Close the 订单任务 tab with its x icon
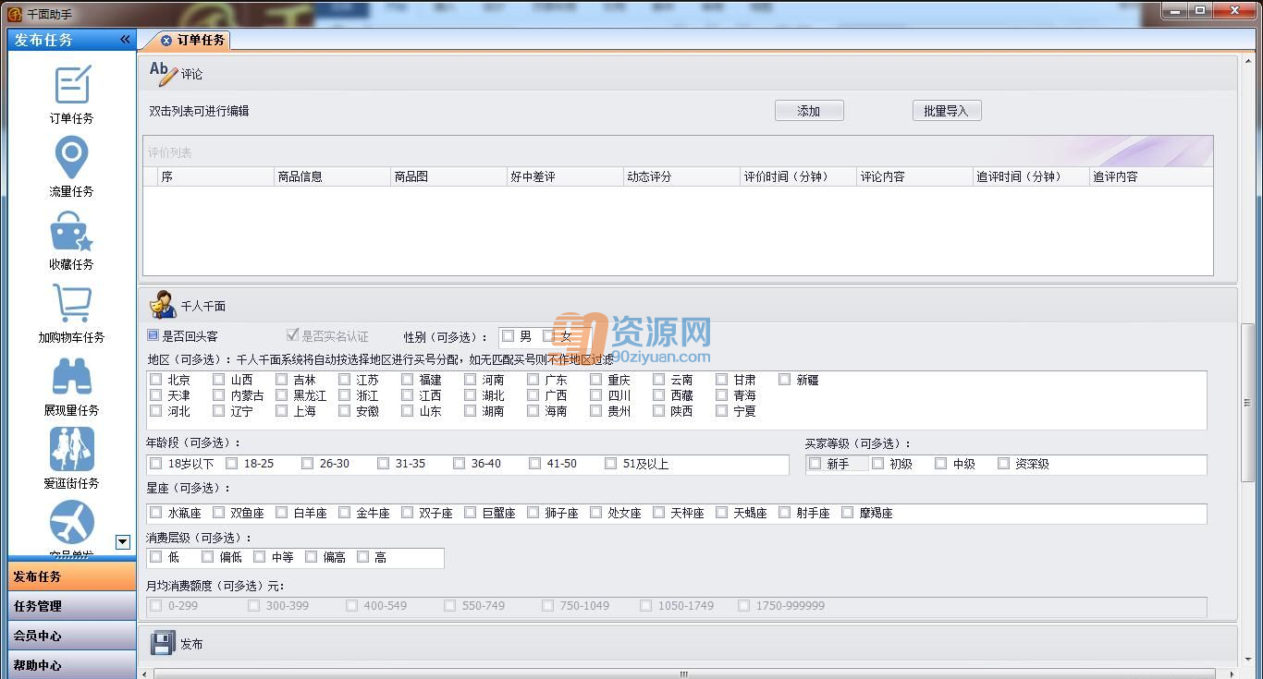This screenshot has height=679, width=1263. pos(166,41)
